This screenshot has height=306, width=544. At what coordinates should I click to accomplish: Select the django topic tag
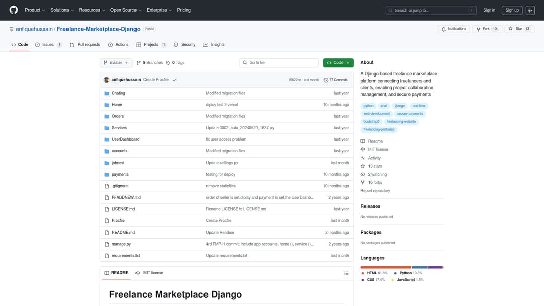(x=399, y=106)
